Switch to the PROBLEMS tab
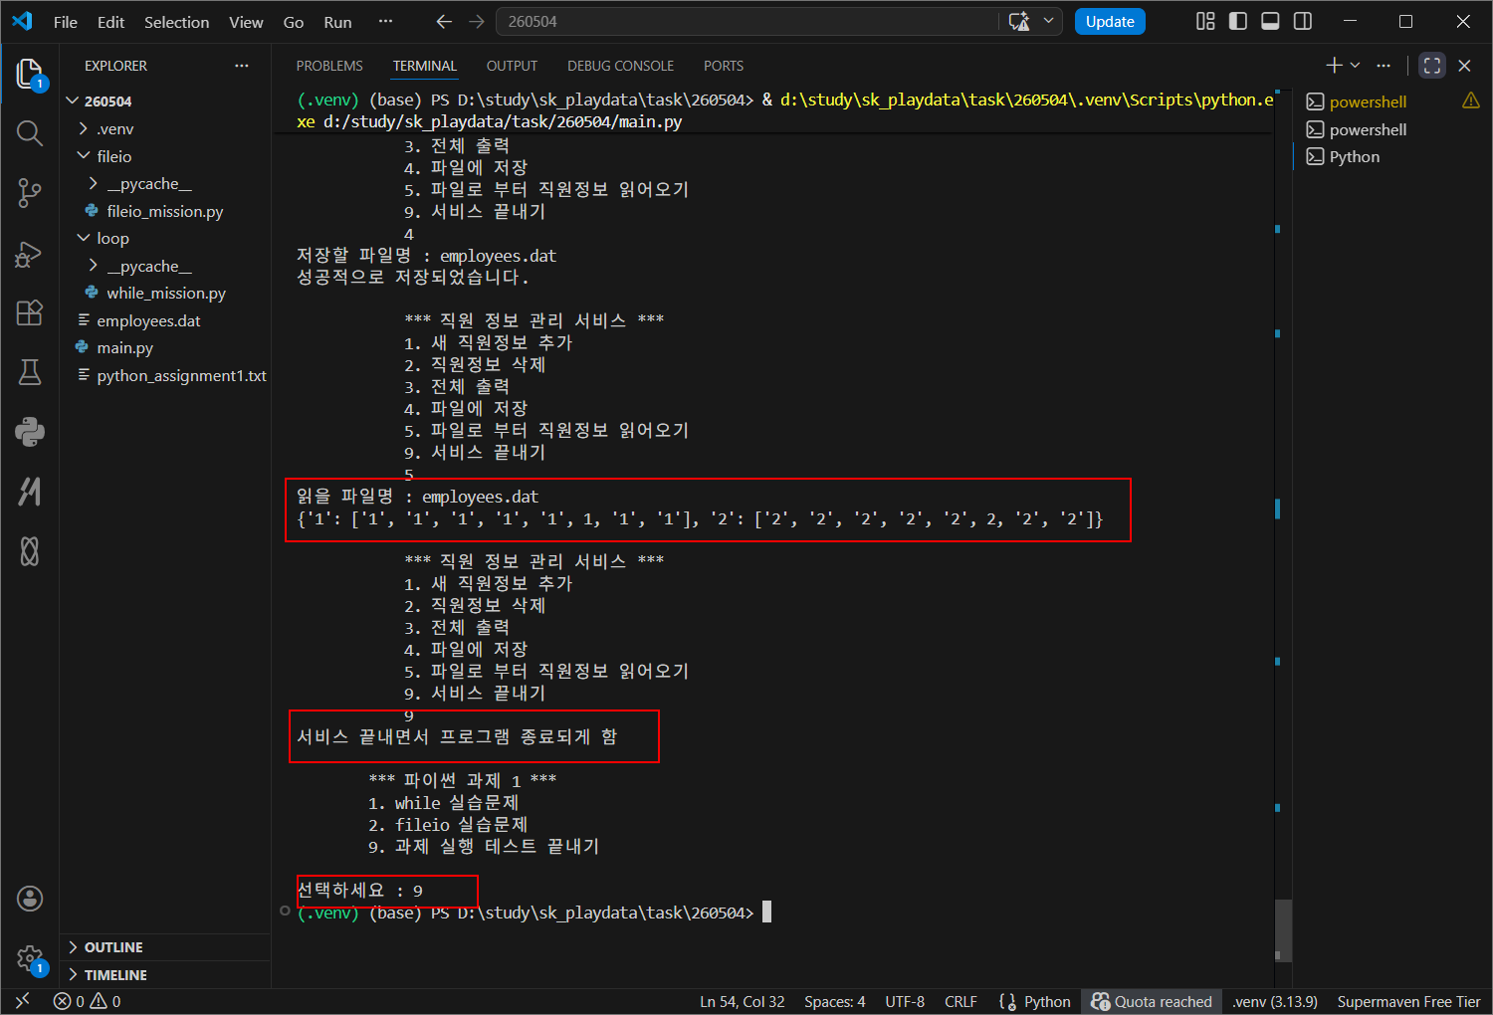Image resolution: width=1493 pixels, height=1015 pixels. coord(329,66)
